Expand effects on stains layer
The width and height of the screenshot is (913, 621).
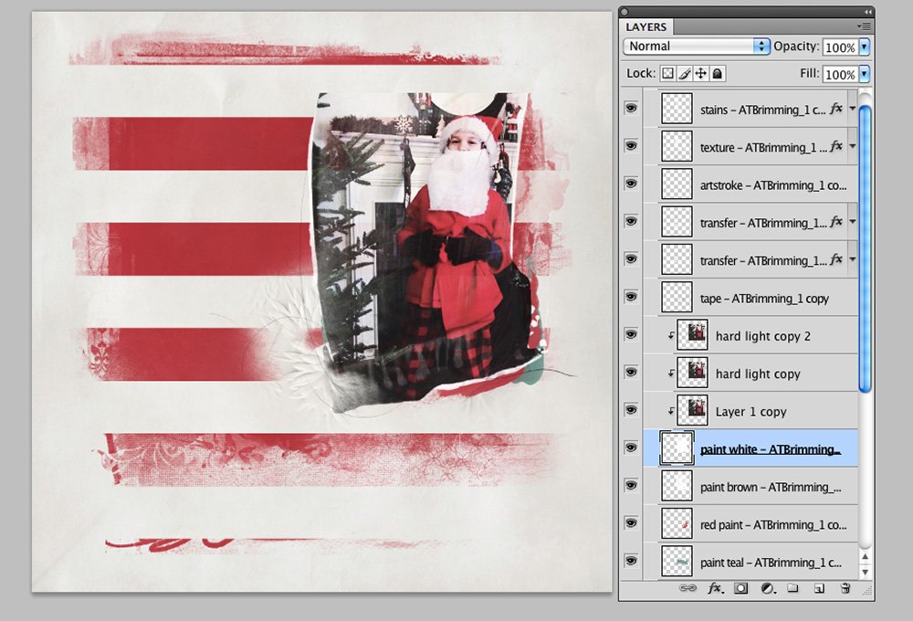tap(853, 109)
